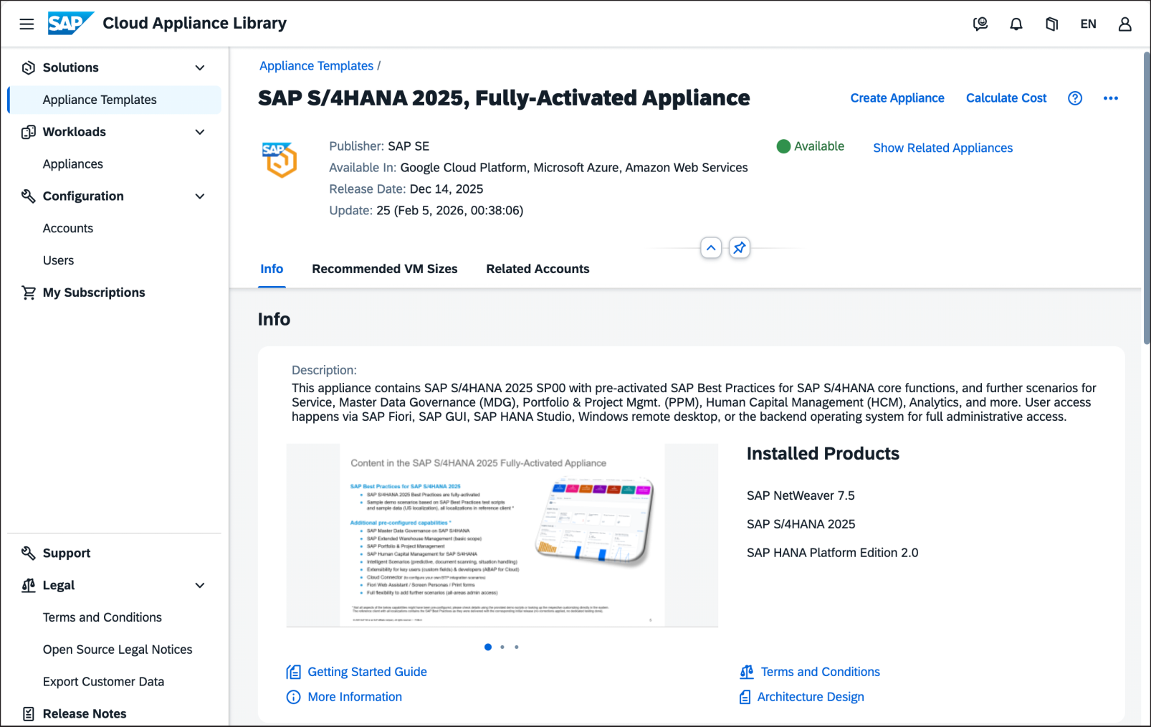Open the feedback chat icon in header
This screenshot has width=1151, height=727.
pos(980,24)
